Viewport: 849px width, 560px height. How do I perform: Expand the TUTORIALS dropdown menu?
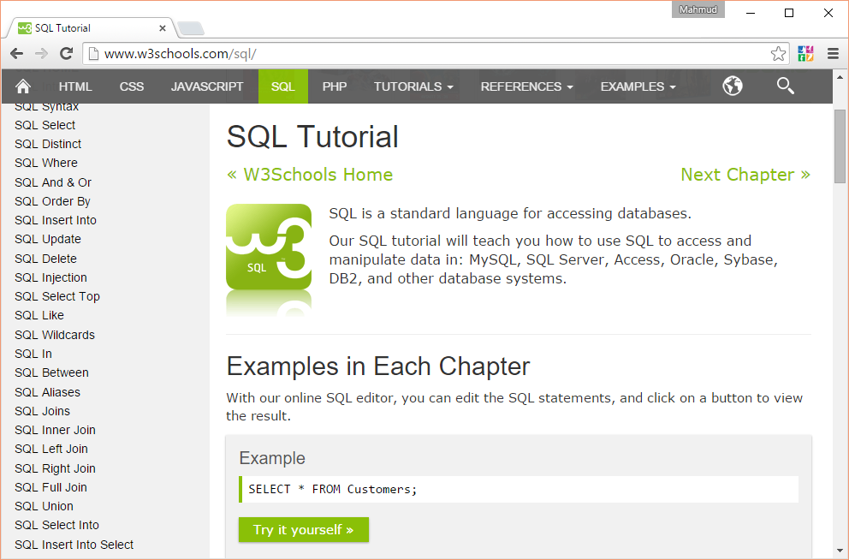[x=413, y=86]
